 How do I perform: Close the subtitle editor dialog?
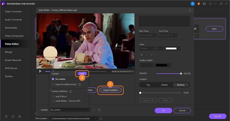(190, 10)
